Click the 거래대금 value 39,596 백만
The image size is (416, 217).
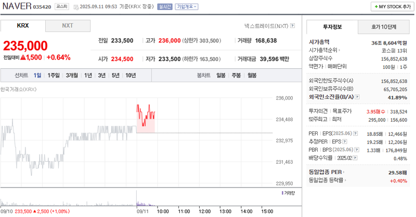[275, 59]
